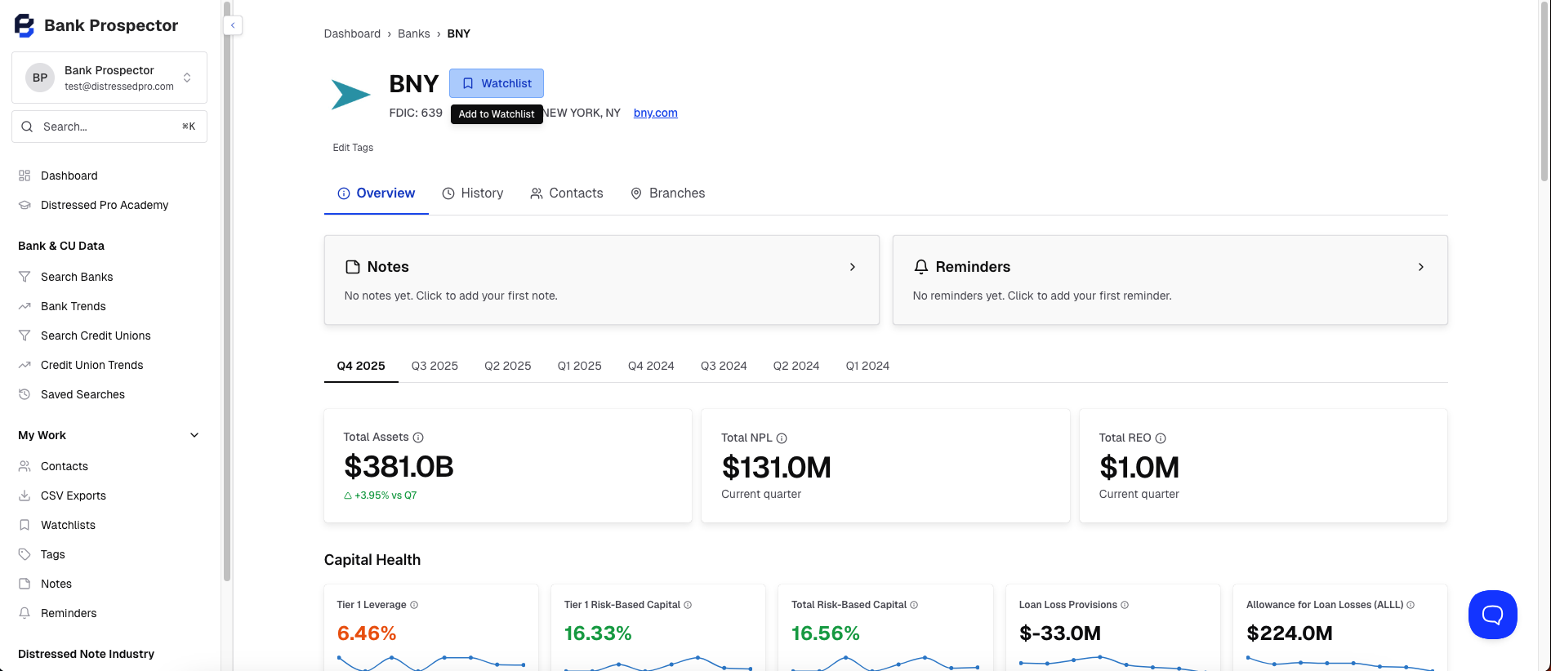Select the Q3 2025 quarter tab

coord(435,366)
